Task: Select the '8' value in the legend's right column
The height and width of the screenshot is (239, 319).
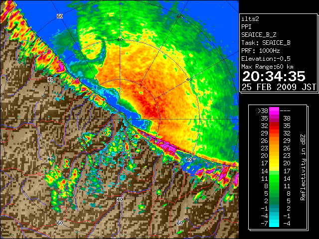Action: tap(289, 194)
